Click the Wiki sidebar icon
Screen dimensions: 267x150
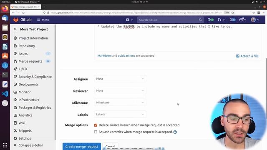pos(15,123)
